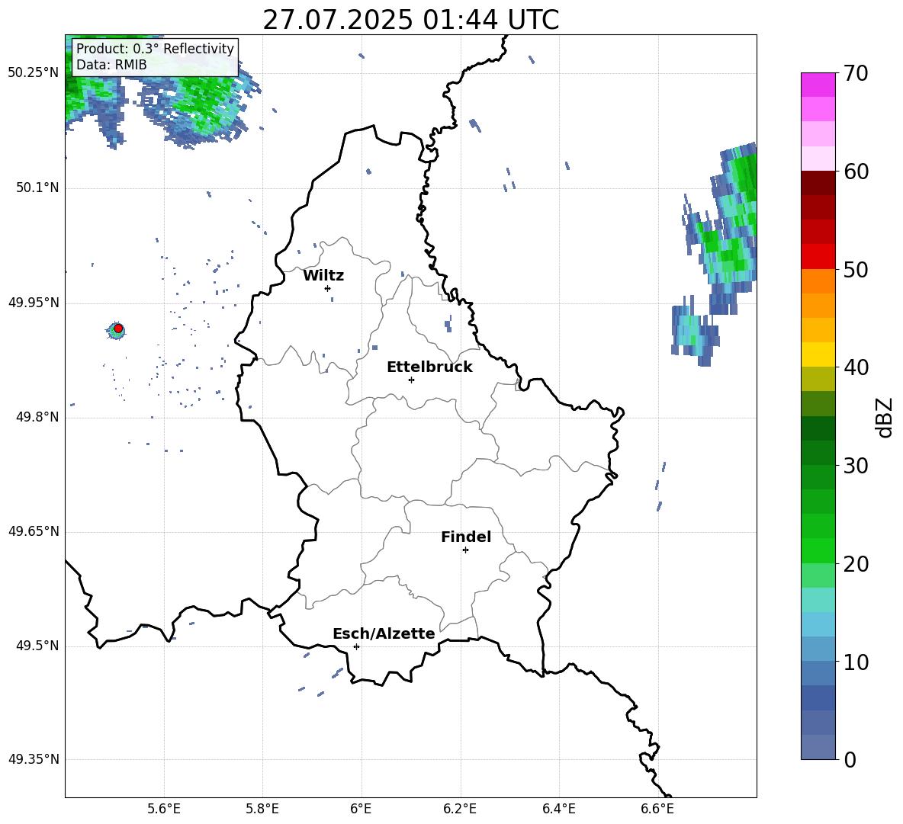Click the 50.1°N latitude label

[x=37, y=188]
